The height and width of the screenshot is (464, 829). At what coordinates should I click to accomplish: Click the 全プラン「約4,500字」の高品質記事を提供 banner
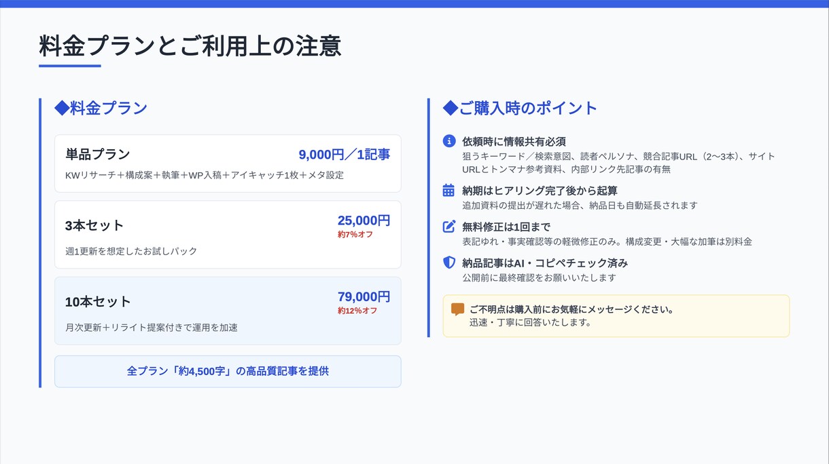(228, 371)
